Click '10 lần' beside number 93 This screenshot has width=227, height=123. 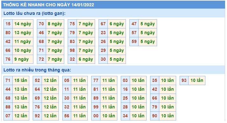(x=197, y=80)
